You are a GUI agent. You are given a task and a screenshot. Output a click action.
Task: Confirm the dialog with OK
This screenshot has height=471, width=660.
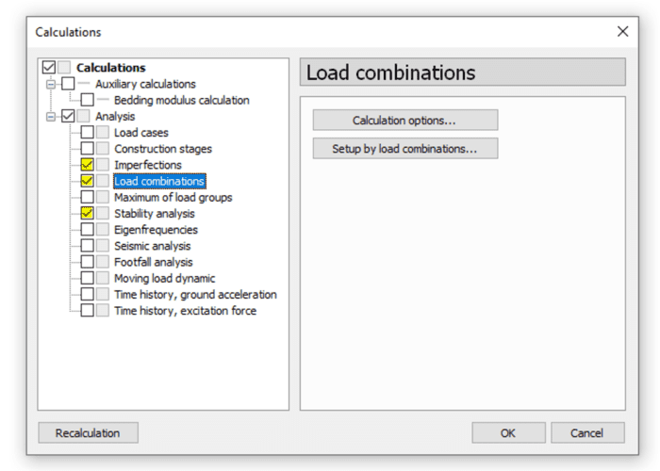coord(508,432)
